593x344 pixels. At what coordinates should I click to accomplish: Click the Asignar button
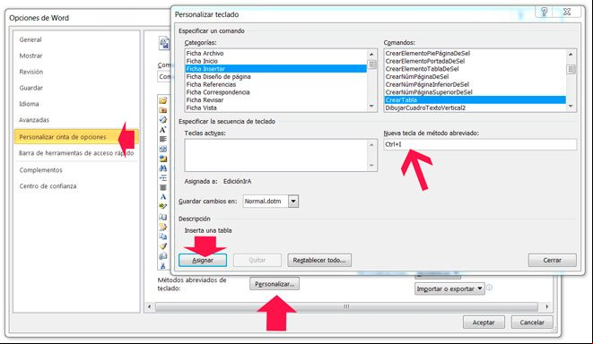point(203,260)
